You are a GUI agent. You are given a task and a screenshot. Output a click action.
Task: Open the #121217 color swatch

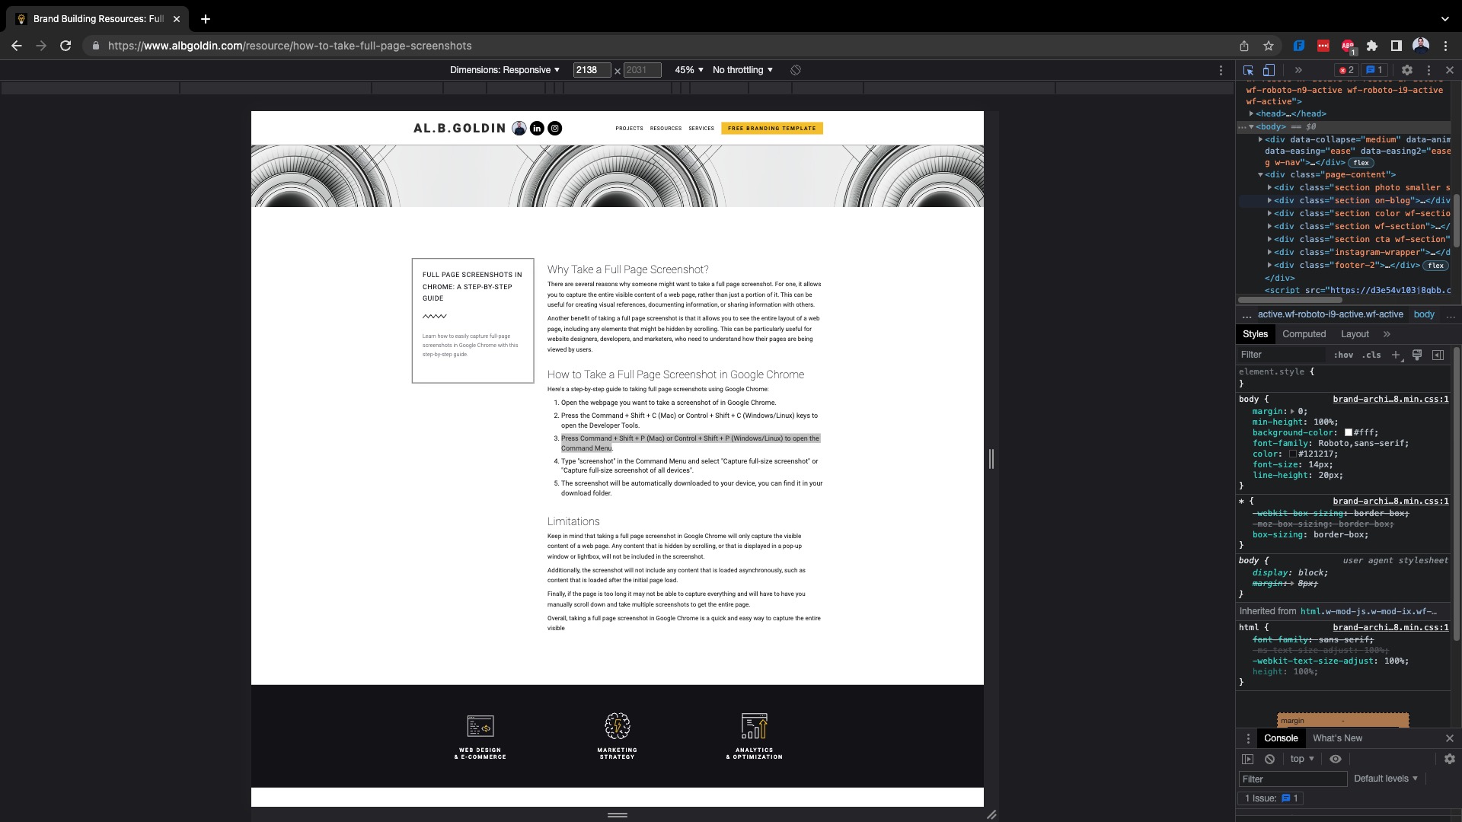coord(1293,454)
